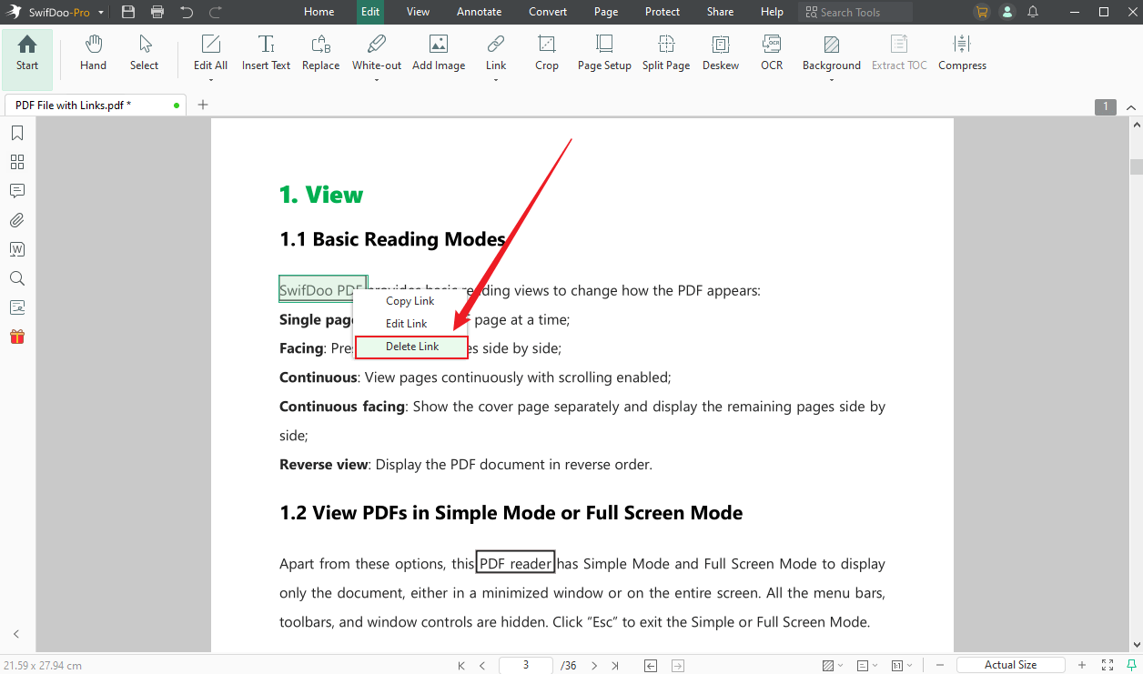Image resolution: width=1143 pixels, height=674 pixels.
Task: Run OCR on the document
Action: coord(772,53)
